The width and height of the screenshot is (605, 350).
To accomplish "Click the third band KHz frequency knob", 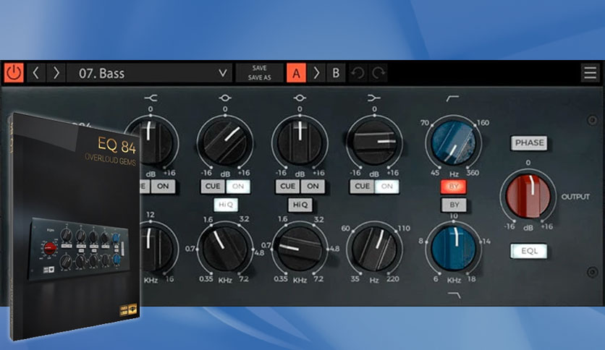I will [300, 249].
